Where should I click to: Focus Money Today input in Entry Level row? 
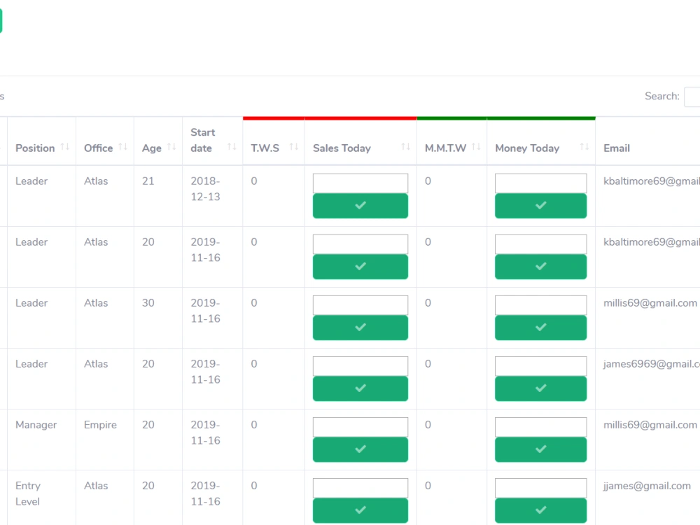coord(540,488)
